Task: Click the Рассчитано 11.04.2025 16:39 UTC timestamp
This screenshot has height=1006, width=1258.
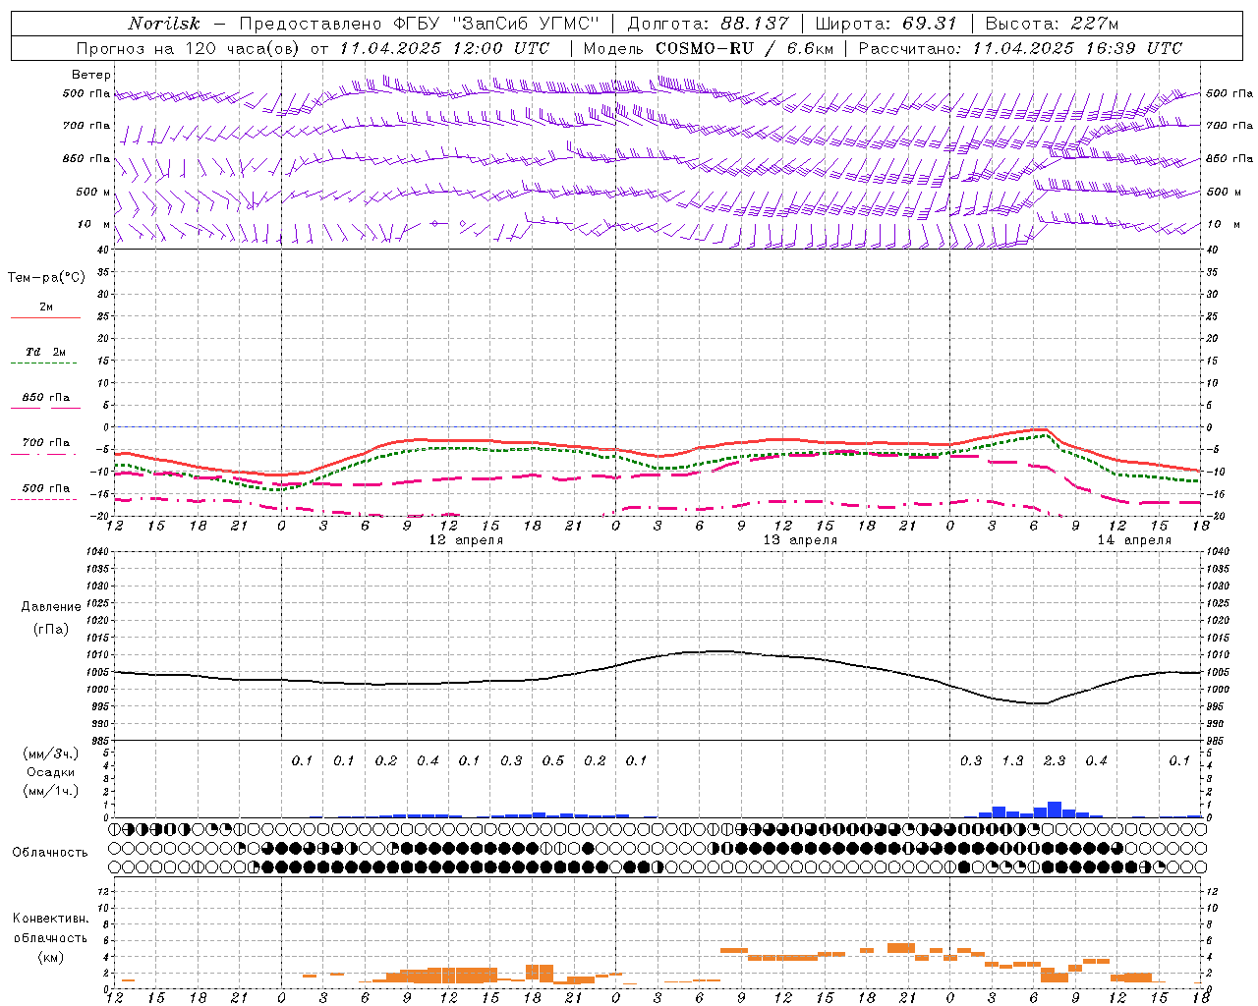Action: tap(1020, 47)
